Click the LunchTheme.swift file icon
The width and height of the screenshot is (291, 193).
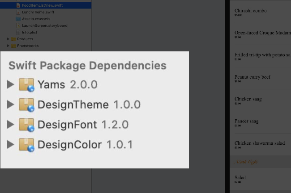coord(18,12)
